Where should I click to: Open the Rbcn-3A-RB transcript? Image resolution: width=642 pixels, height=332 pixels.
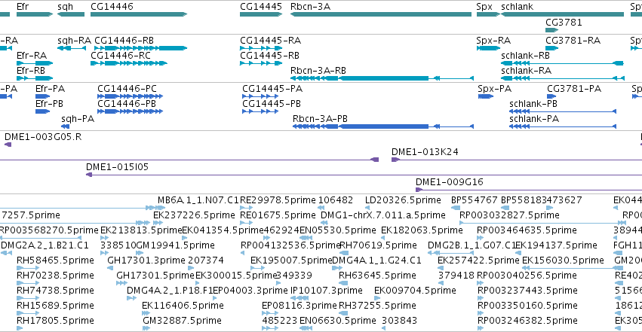point(382,78)
